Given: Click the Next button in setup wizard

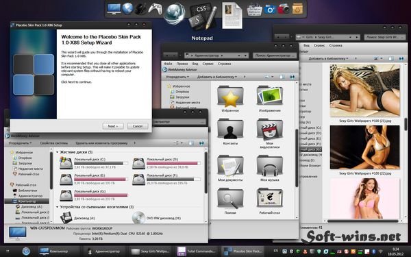Looking at the screenshot, I should [x=113, y=126].
